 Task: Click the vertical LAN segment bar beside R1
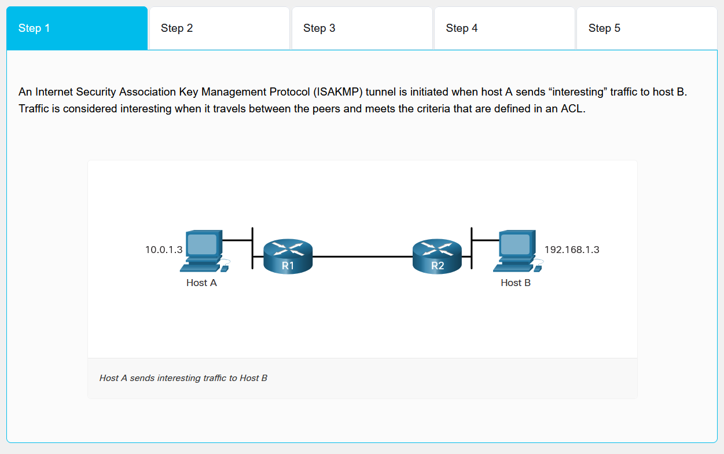[253, 248]
